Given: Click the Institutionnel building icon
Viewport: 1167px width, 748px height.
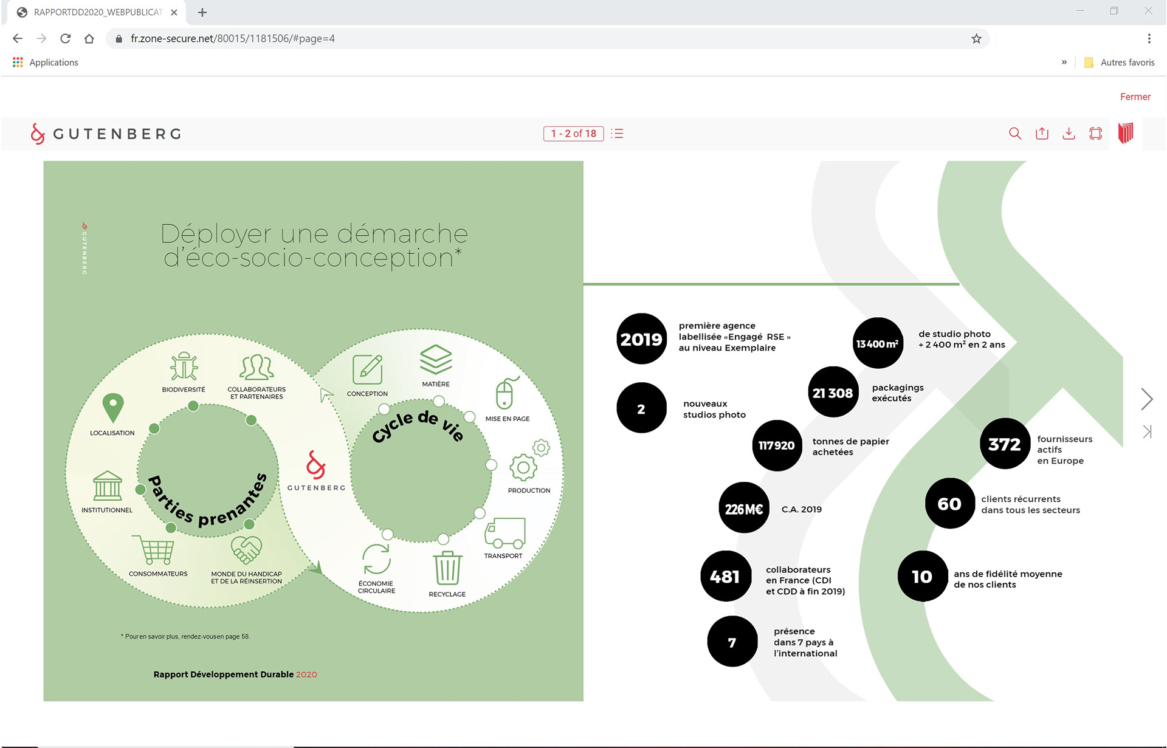Looking at the screenshot, I should (x=107, y=485).
